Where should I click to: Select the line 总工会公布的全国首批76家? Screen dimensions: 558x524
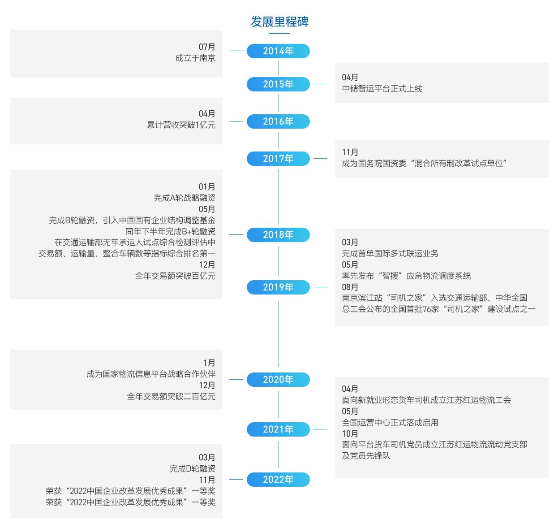(438, 309)
